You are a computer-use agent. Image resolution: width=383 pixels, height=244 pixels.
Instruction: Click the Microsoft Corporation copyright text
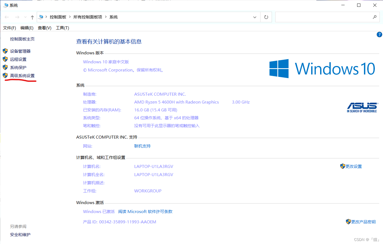pos(124,70)
